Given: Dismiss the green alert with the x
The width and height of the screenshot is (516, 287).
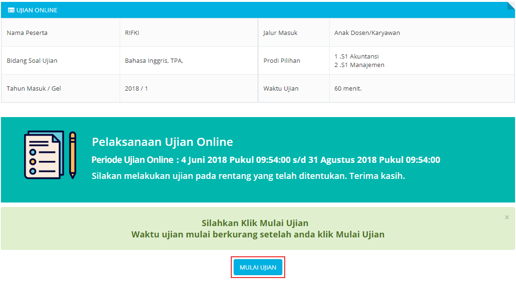Looking at the screenshot, I should [507, 218].
